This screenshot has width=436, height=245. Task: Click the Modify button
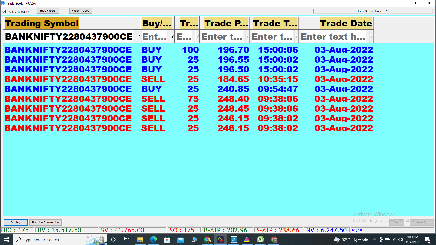pos(422,222)
